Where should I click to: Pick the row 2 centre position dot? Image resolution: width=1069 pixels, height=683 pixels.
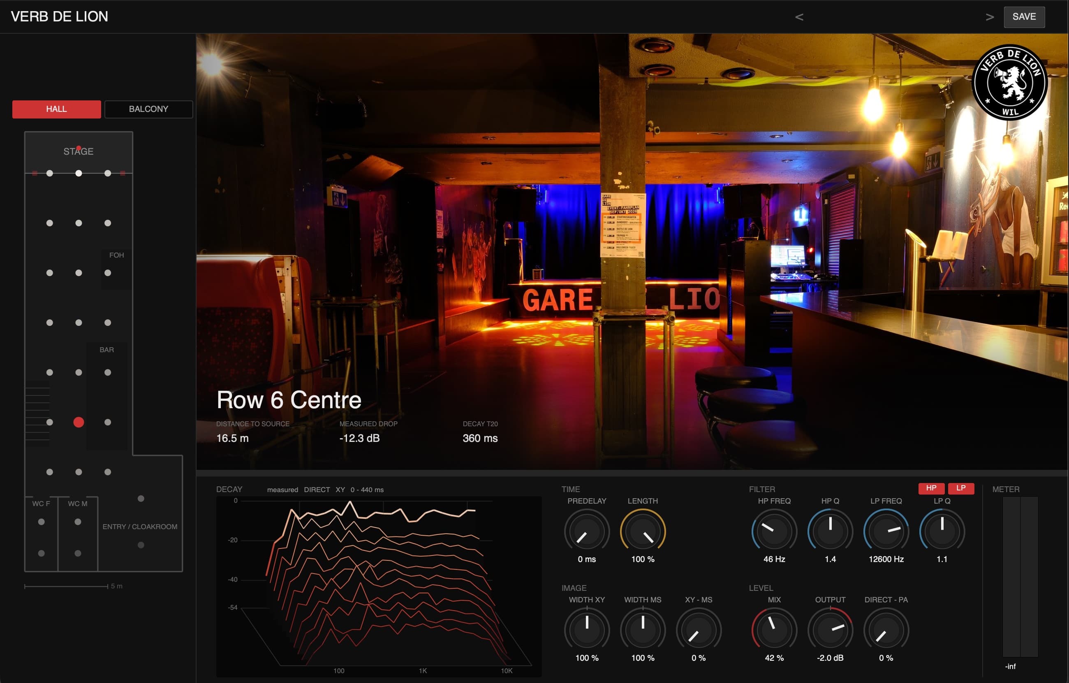(x=79, y=223)
